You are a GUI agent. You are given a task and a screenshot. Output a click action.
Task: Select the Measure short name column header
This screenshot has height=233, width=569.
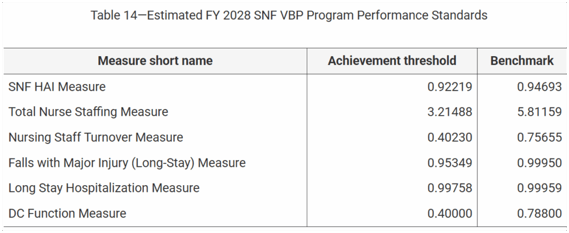pos(156,61)
